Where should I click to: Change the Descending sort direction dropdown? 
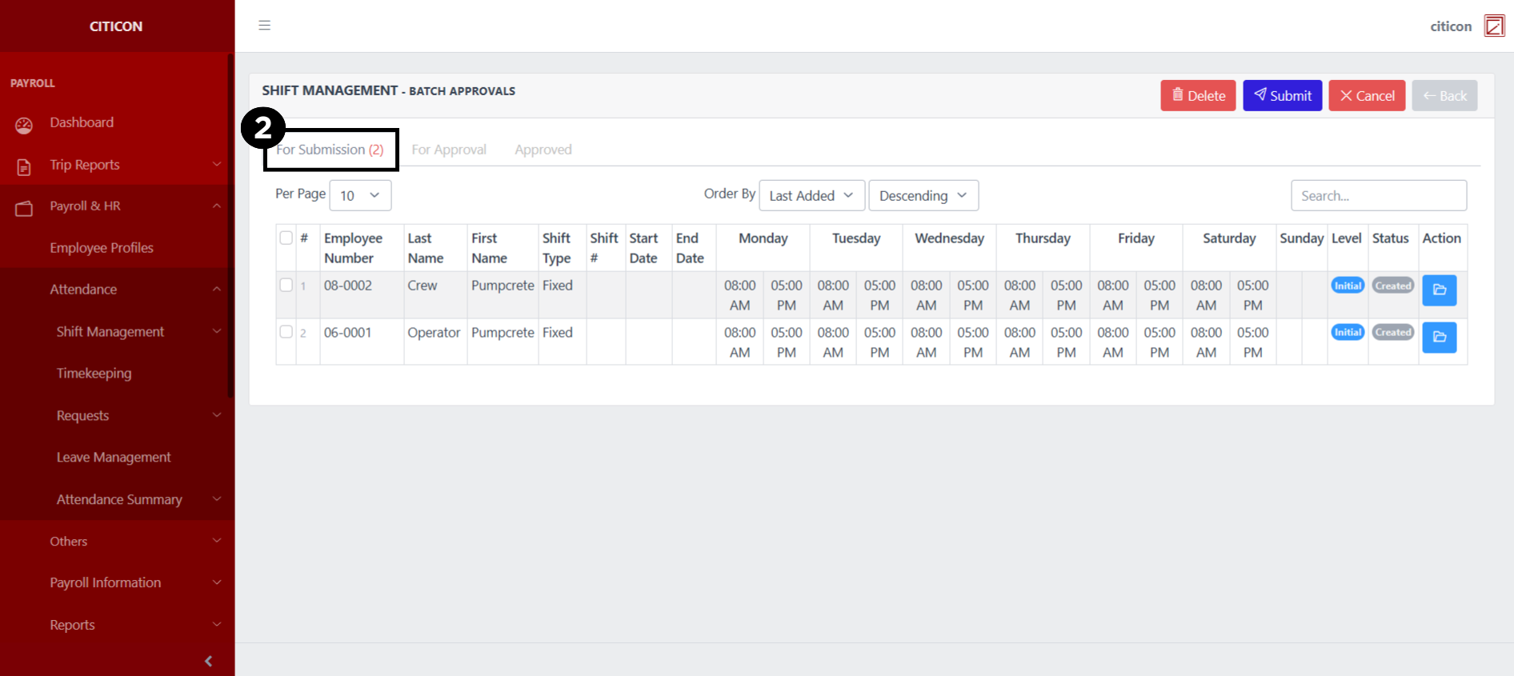click(923, 195)
